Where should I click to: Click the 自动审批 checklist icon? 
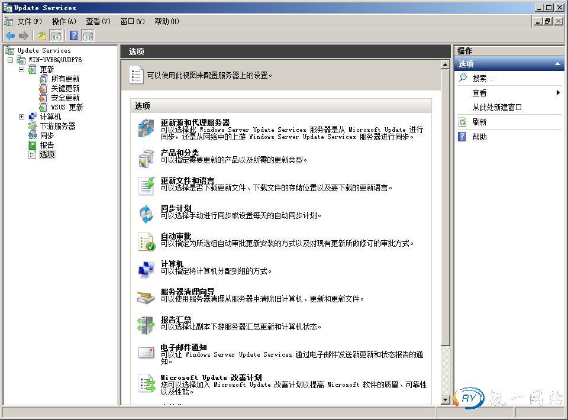pos(146,240)
